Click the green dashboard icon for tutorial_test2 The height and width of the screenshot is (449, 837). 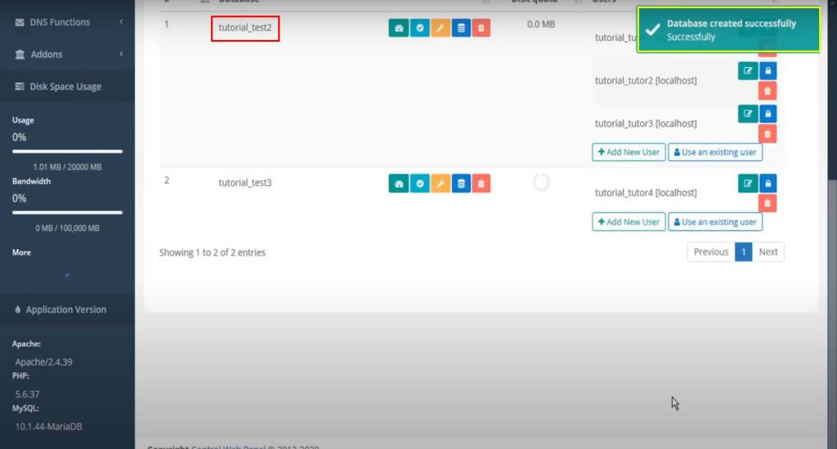coord(398,28)
